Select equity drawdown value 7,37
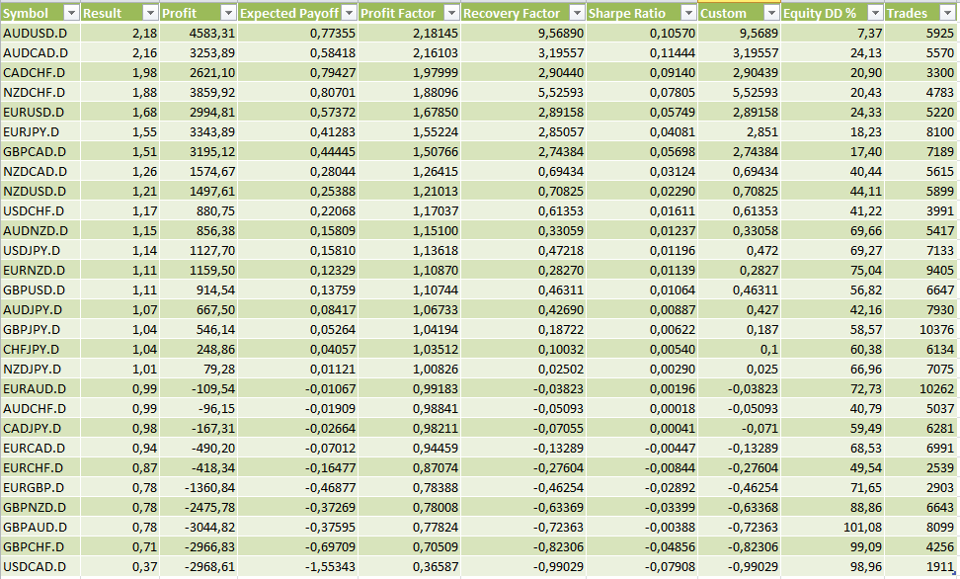 (x=833, y=33)
